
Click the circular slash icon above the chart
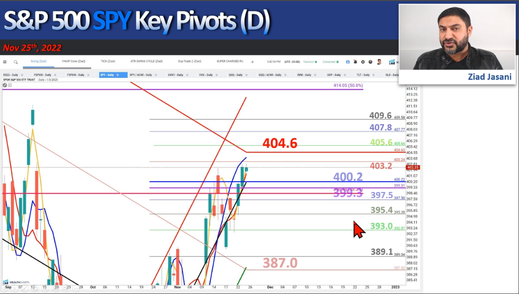(4, 85)
